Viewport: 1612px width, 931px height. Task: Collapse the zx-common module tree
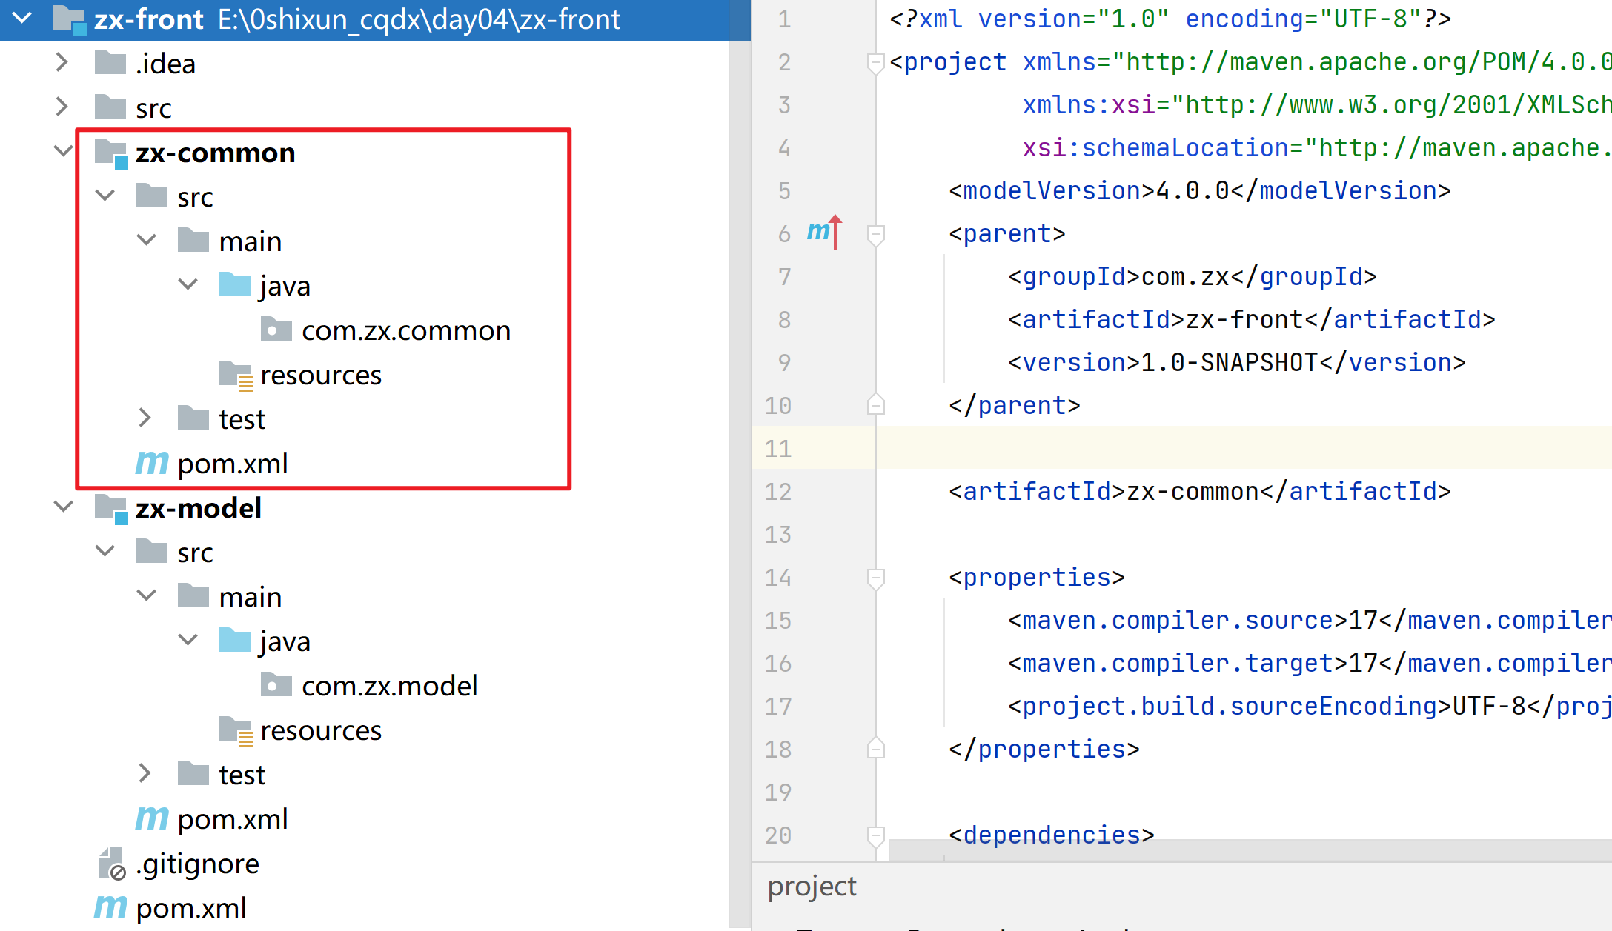coord(64,152)
